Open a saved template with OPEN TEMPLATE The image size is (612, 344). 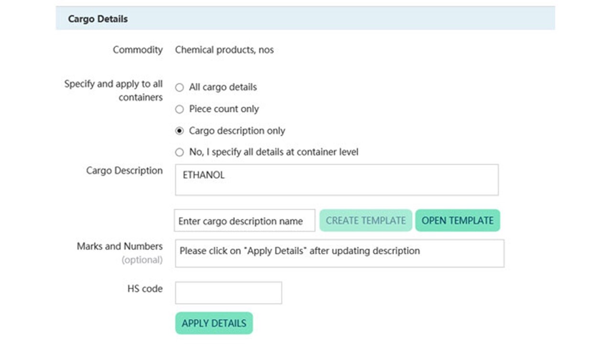457,220
